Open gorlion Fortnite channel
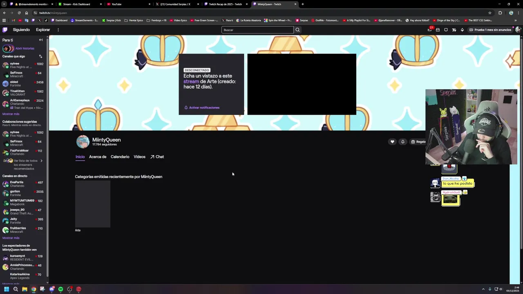The height and width of the screenshot is (294, 523). point(23,193)
